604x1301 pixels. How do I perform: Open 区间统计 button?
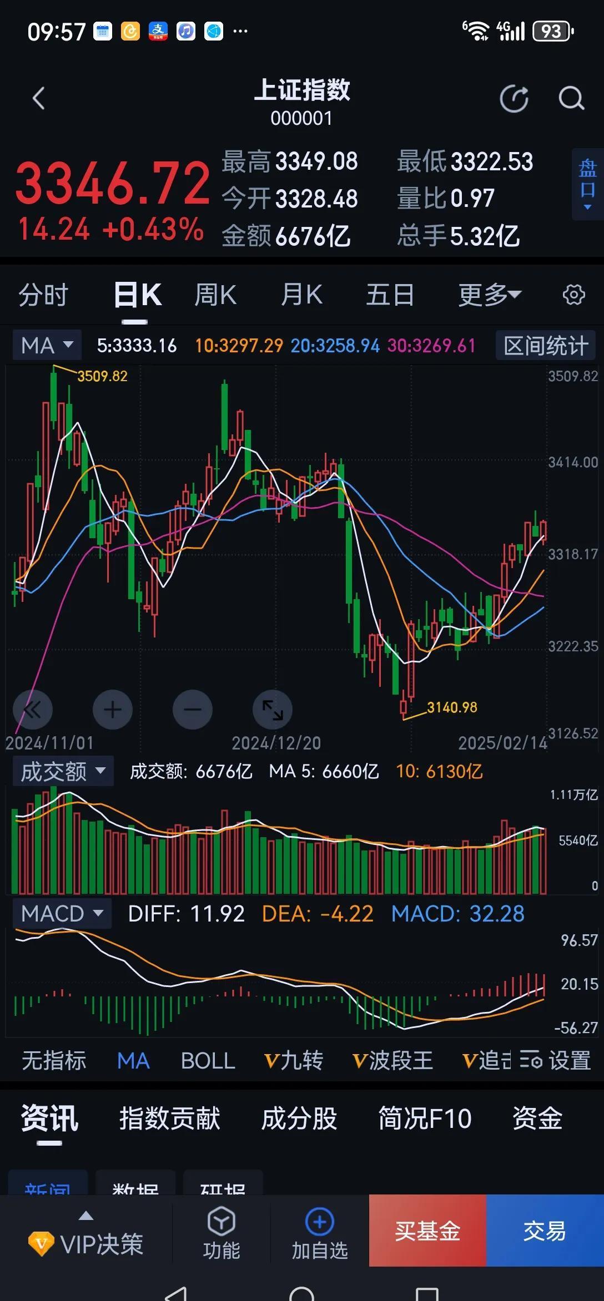(x=545, y=346)
